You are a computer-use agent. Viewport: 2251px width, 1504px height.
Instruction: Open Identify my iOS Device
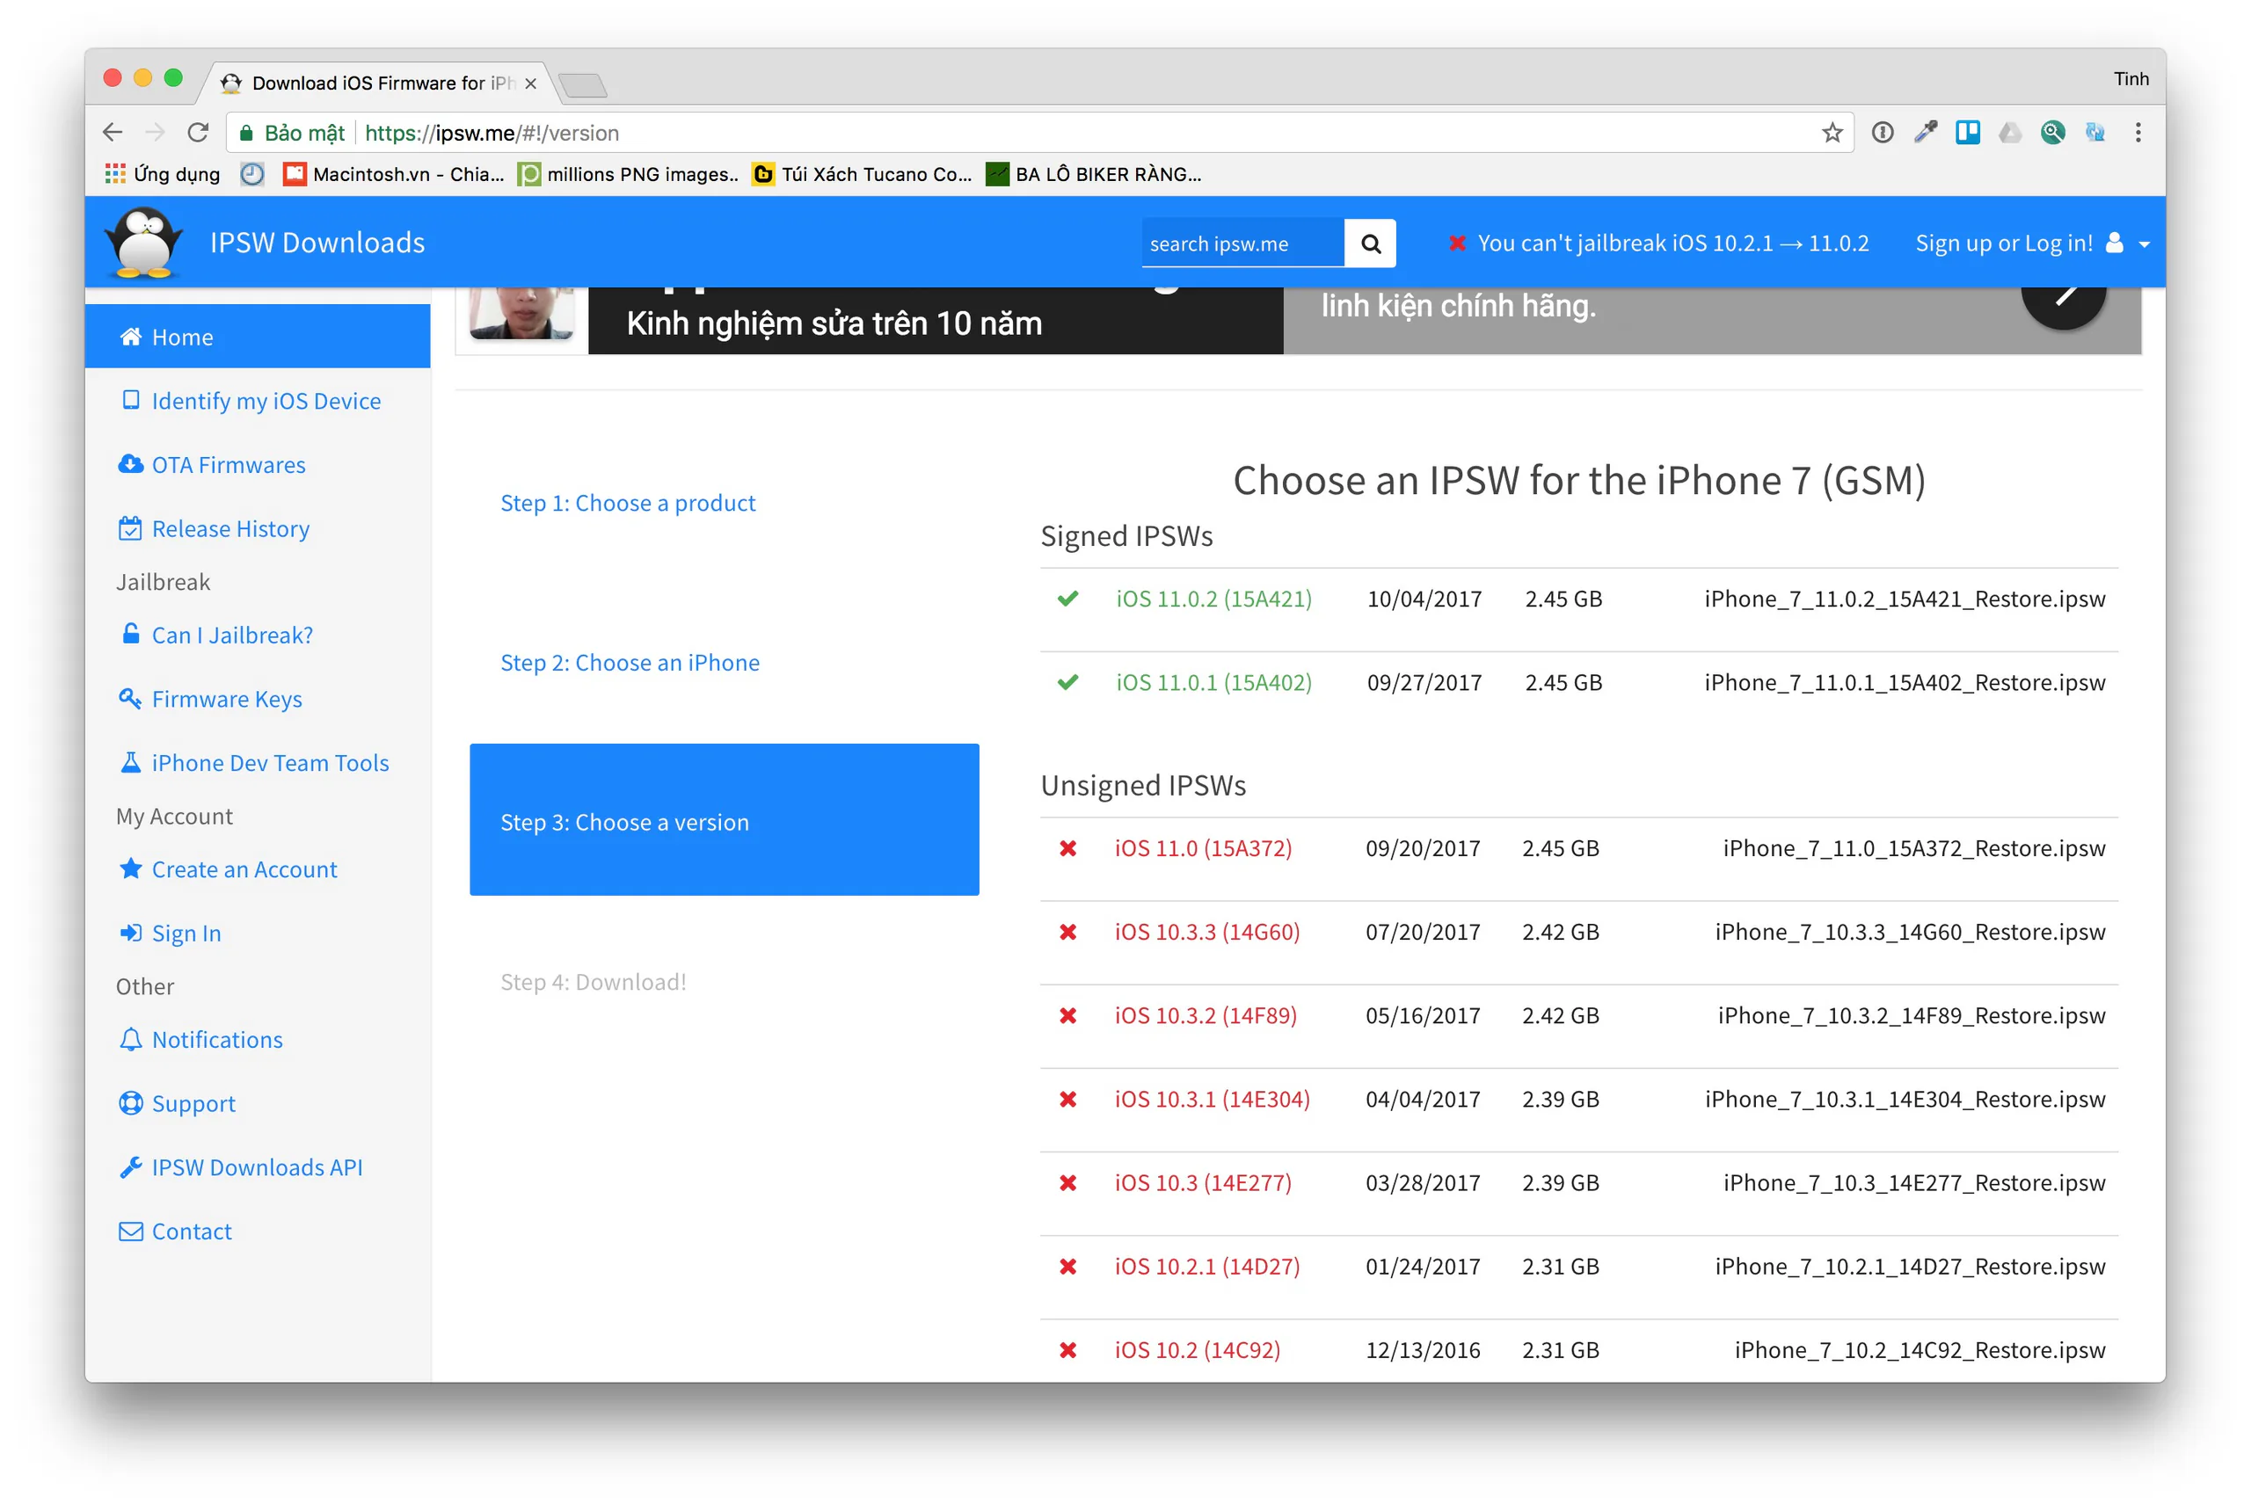(251, 401)
